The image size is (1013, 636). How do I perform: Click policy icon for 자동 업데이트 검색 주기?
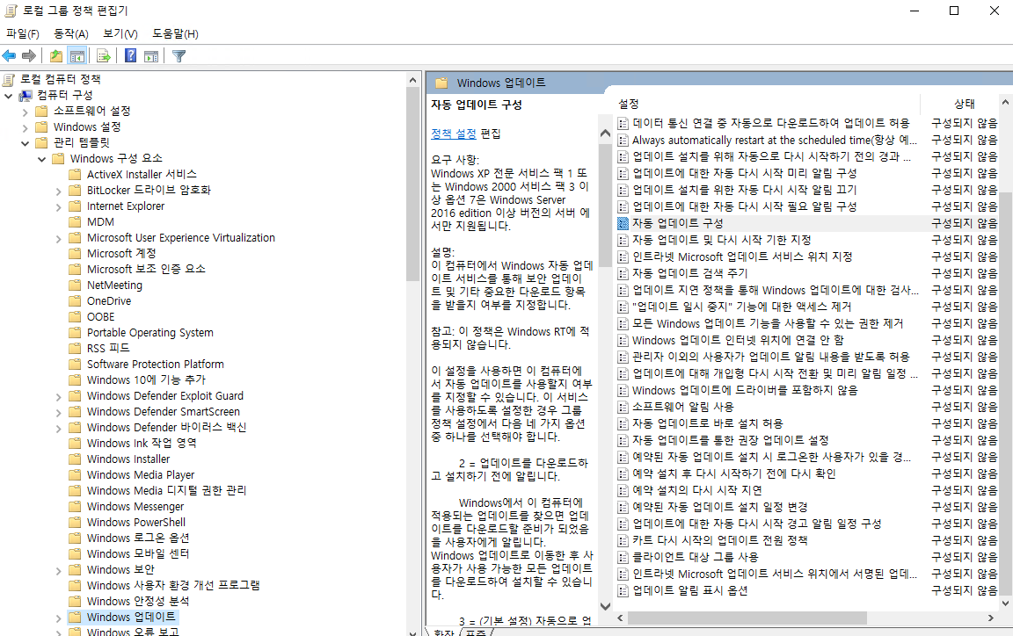pyautogui.click(x=623, y=274)
